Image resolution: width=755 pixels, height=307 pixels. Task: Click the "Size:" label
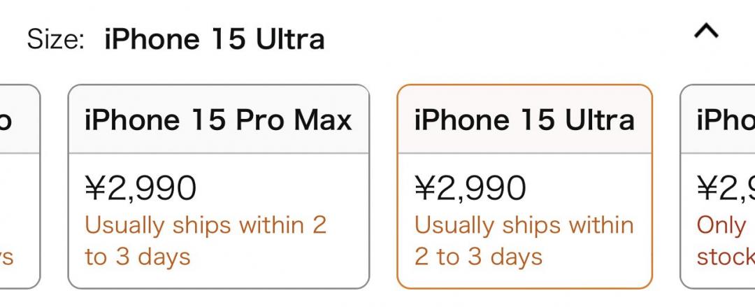click(x=56, y=39)
